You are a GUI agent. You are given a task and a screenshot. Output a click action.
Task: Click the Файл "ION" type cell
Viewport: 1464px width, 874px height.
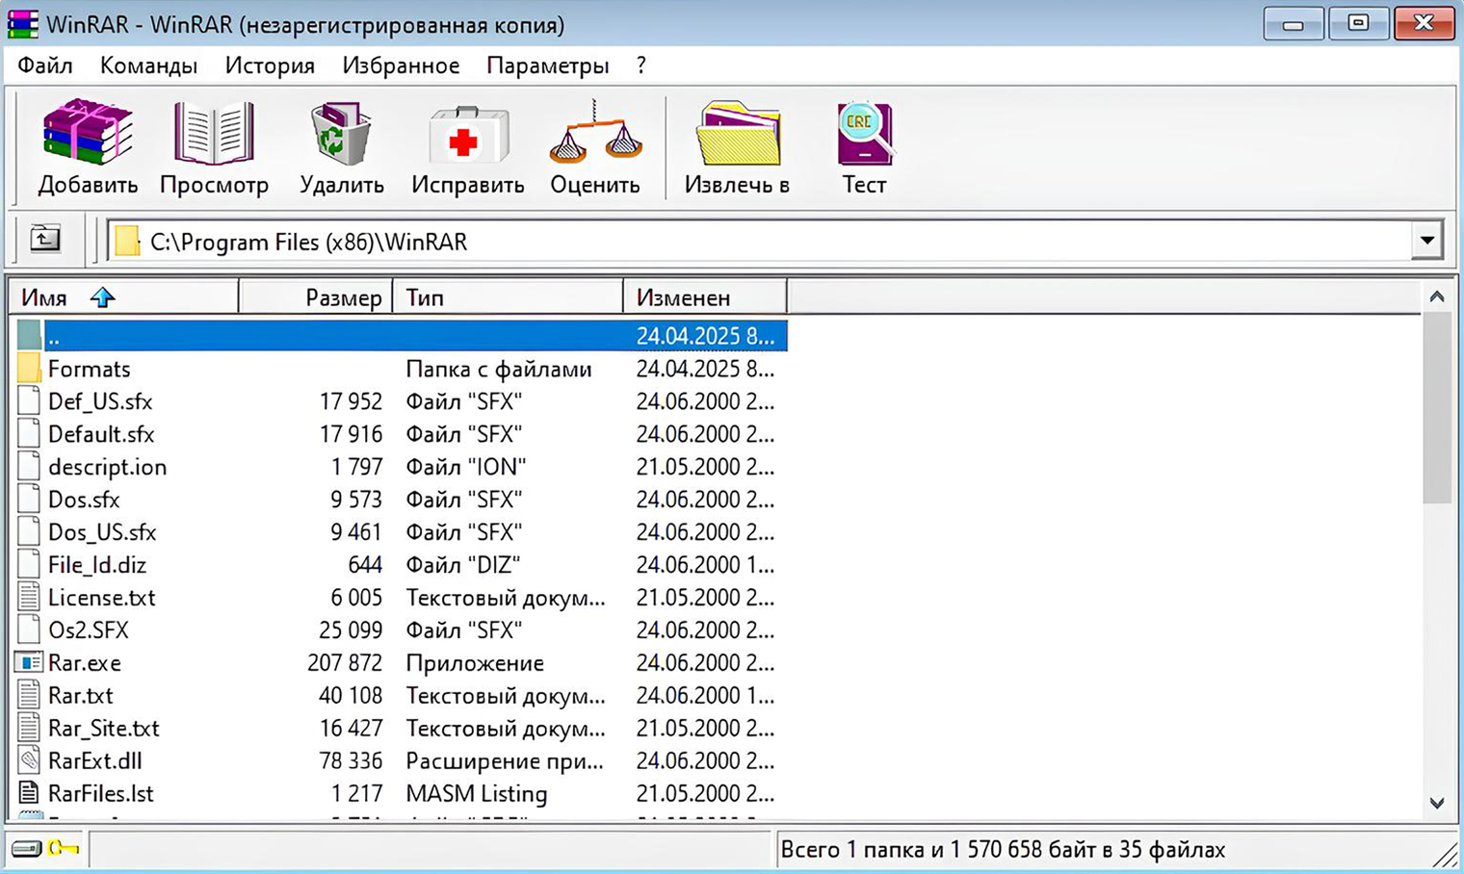[x=466, y=467]
